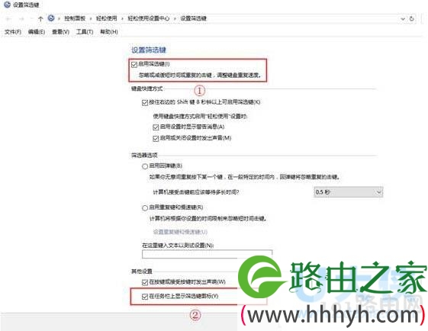Click the test-settings text input box
The image size is (428, 331).
(207, 254)
